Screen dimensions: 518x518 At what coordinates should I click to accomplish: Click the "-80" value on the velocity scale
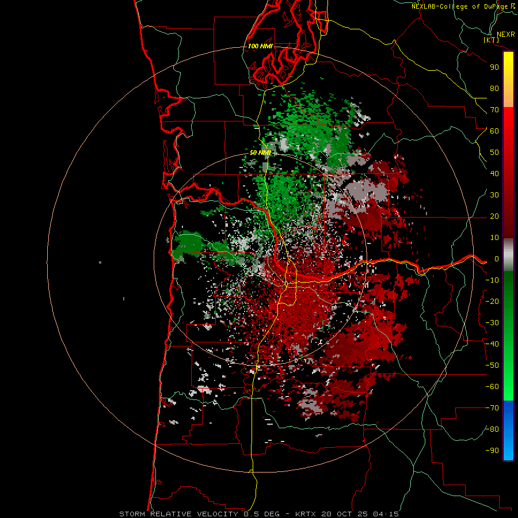[x=492, y=429]
